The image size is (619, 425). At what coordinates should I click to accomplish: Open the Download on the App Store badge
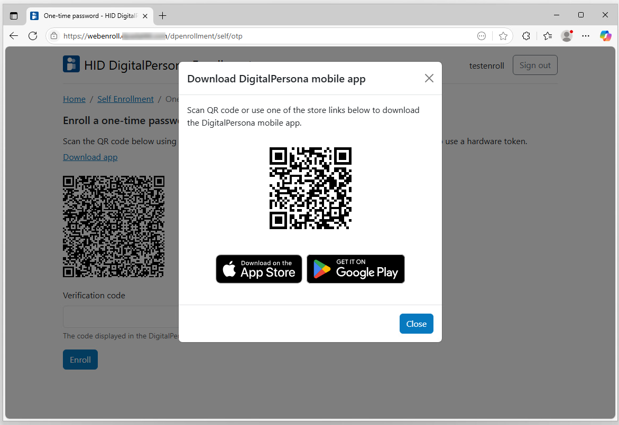pos(259,269)
